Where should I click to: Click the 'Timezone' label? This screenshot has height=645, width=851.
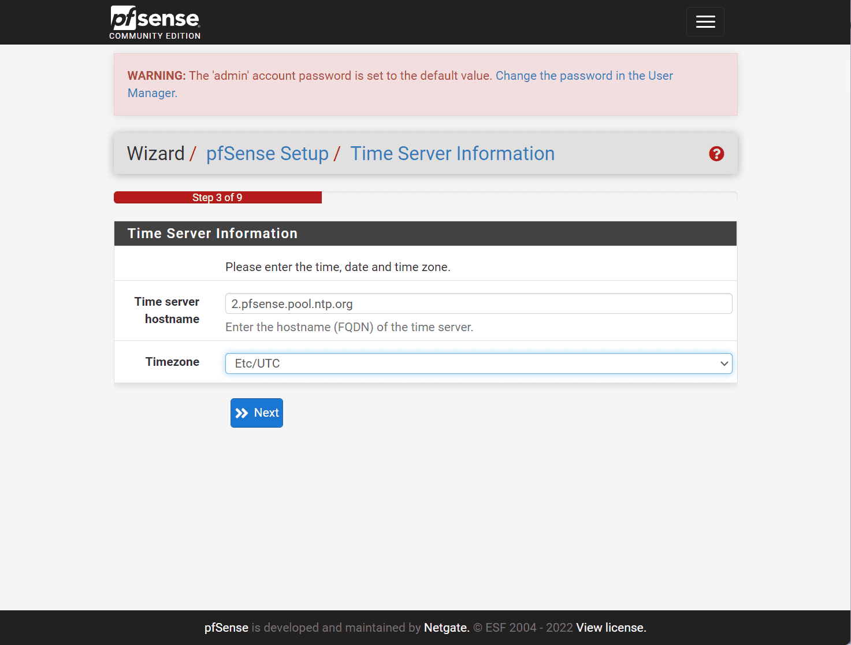[x=172, y=362]
